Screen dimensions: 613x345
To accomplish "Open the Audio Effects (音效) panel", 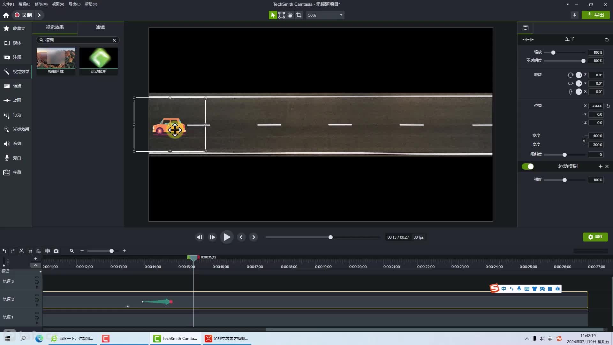I will (15, 143).
